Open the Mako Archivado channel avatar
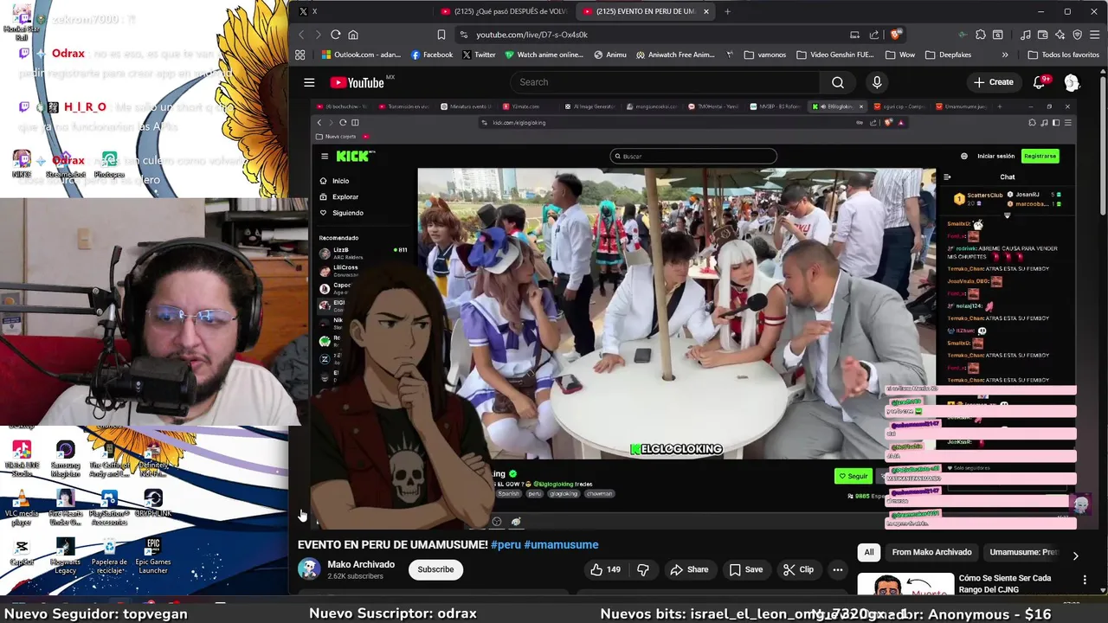Screen dimensions: 1108x623 point(309,569)
